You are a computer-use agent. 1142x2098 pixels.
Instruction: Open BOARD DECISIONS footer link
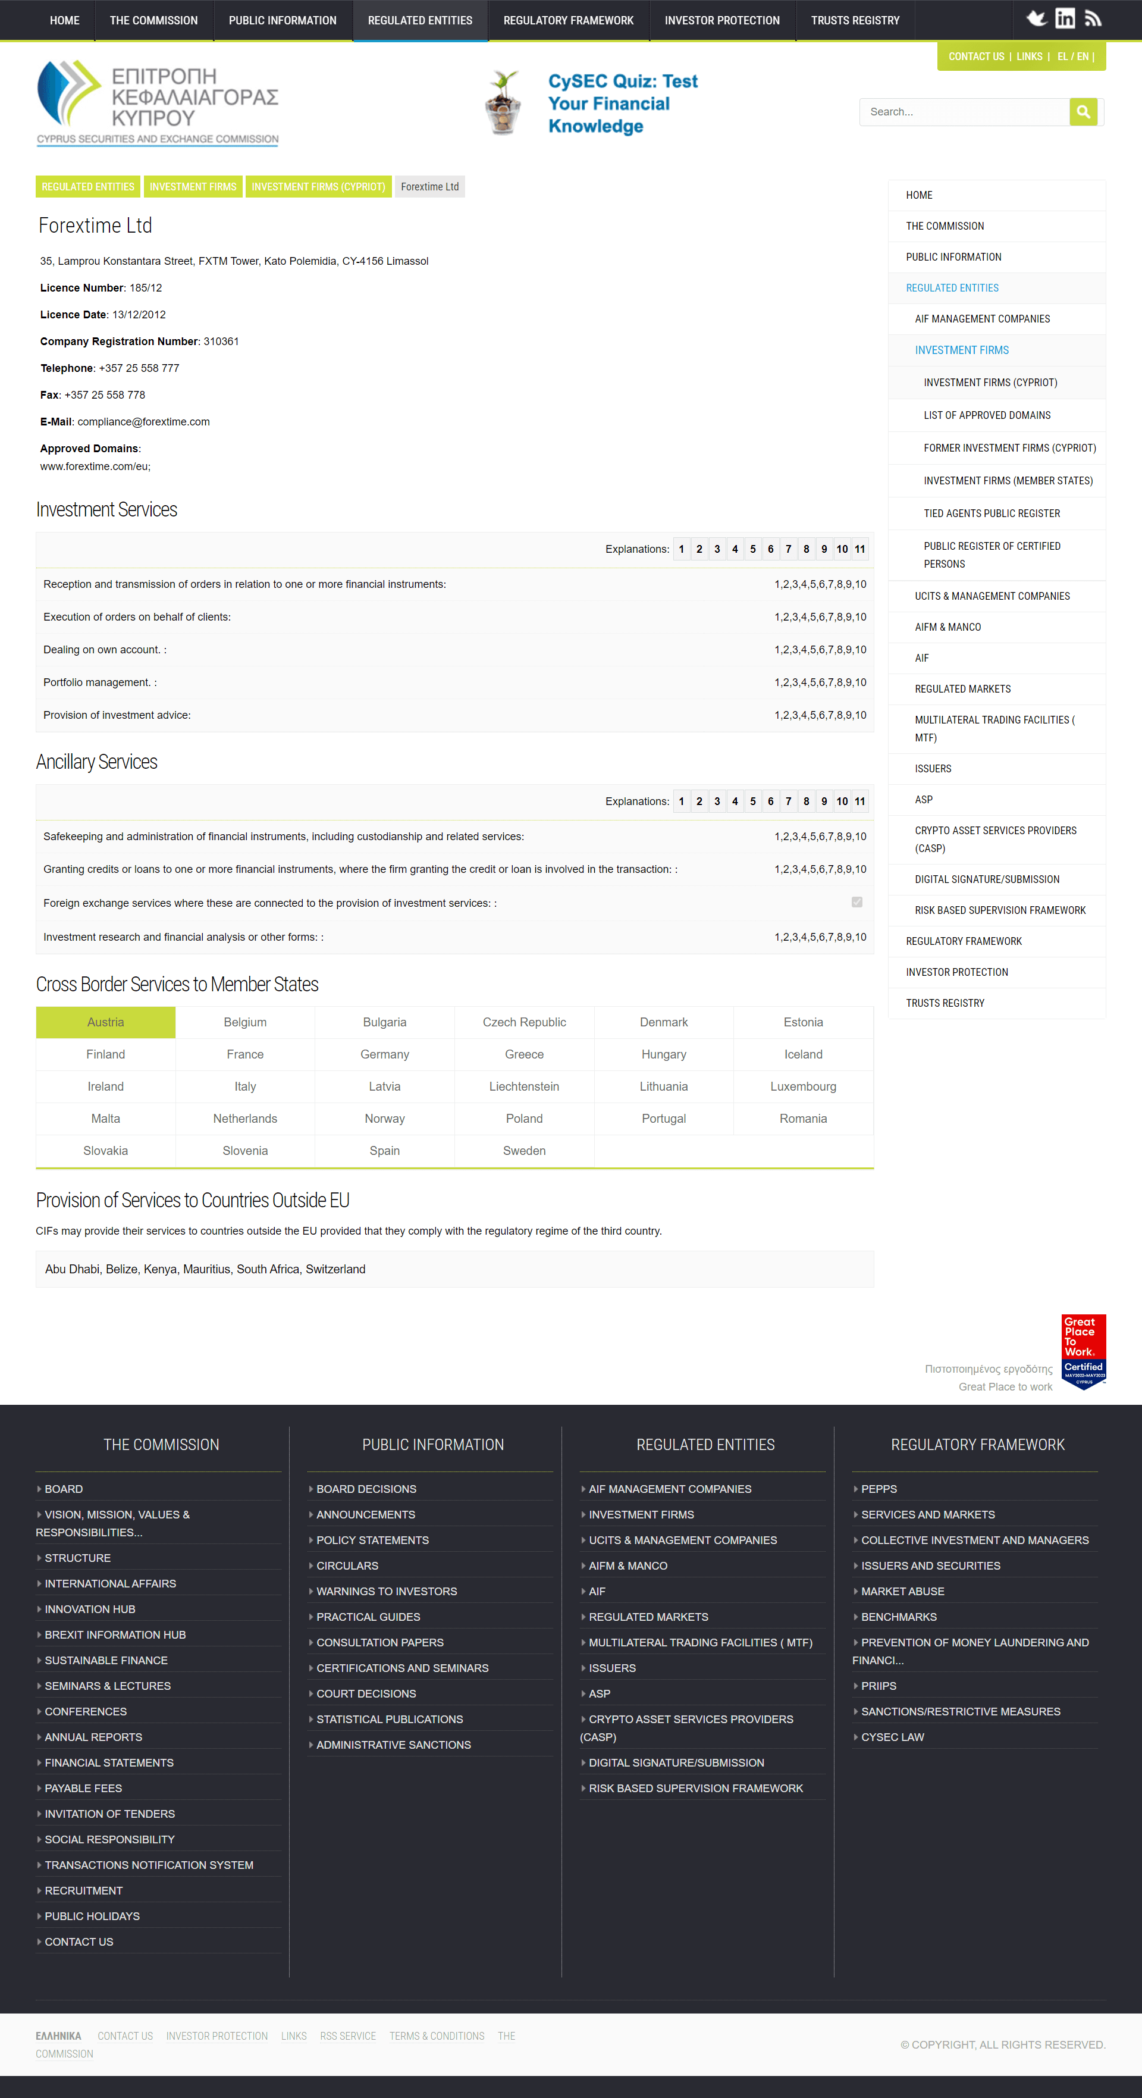click(366, 1489)
